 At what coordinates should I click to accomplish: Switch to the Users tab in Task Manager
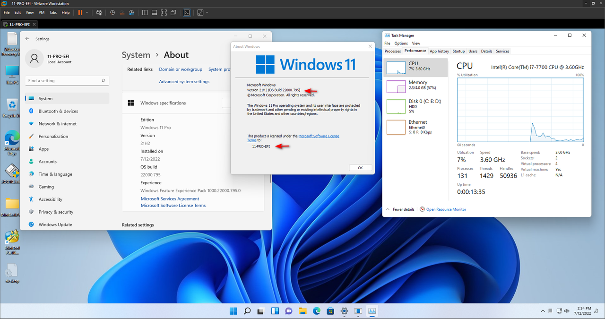tap(473, 51)
